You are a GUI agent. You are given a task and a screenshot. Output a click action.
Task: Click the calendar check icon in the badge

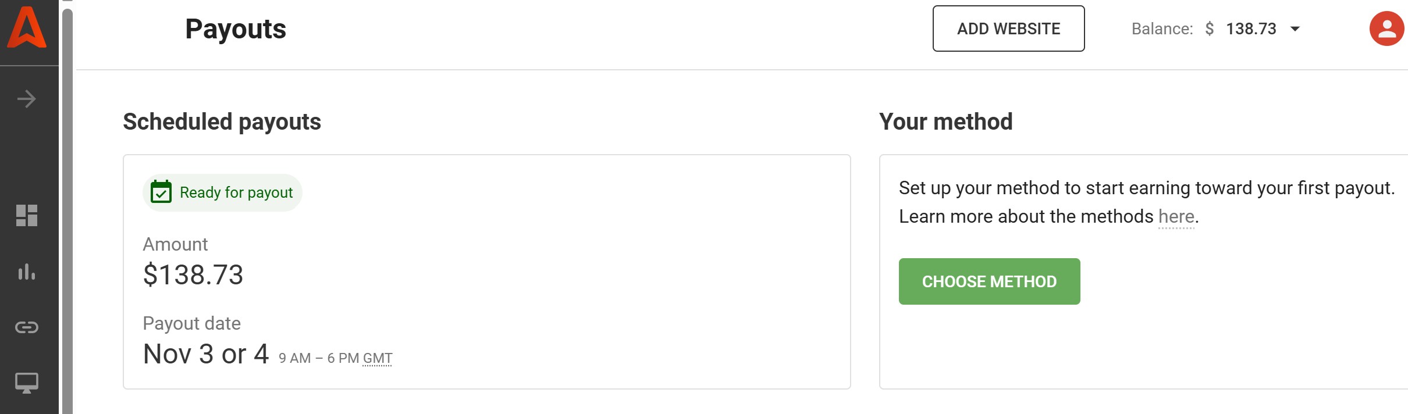[x=161, y=192]
